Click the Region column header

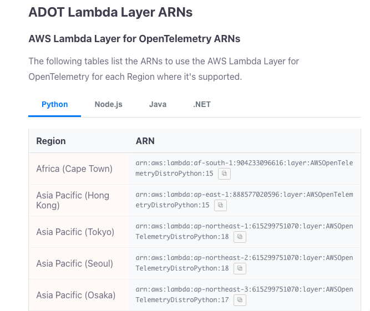point(51,141)
